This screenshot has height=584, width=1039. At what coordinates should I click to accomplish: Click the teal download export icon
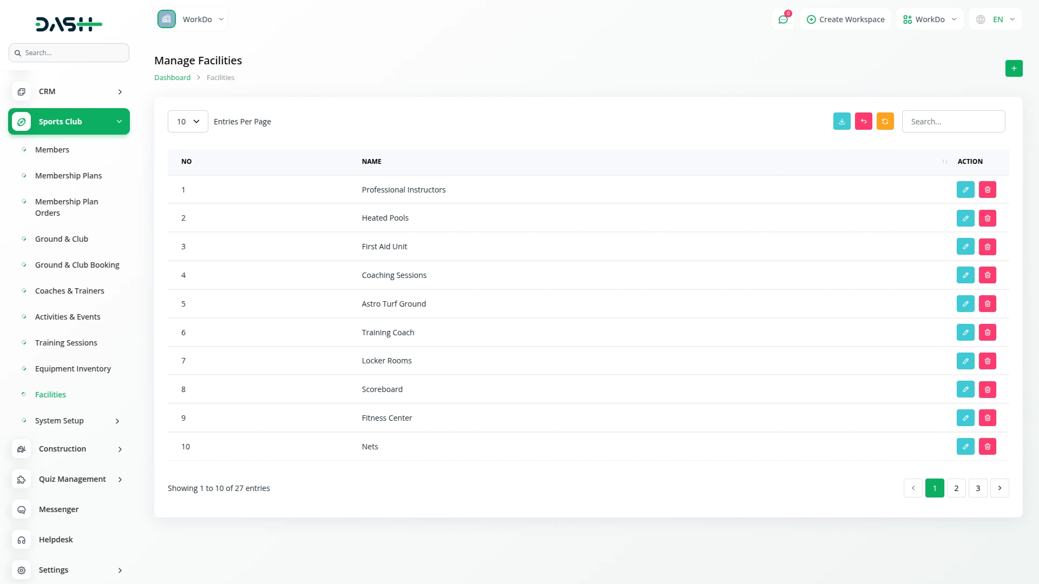click(841, 122)
